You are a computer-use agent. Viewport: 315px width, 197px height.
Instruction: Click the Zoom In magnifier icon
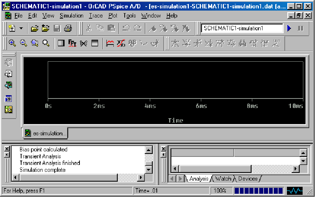tap(12, 43)
